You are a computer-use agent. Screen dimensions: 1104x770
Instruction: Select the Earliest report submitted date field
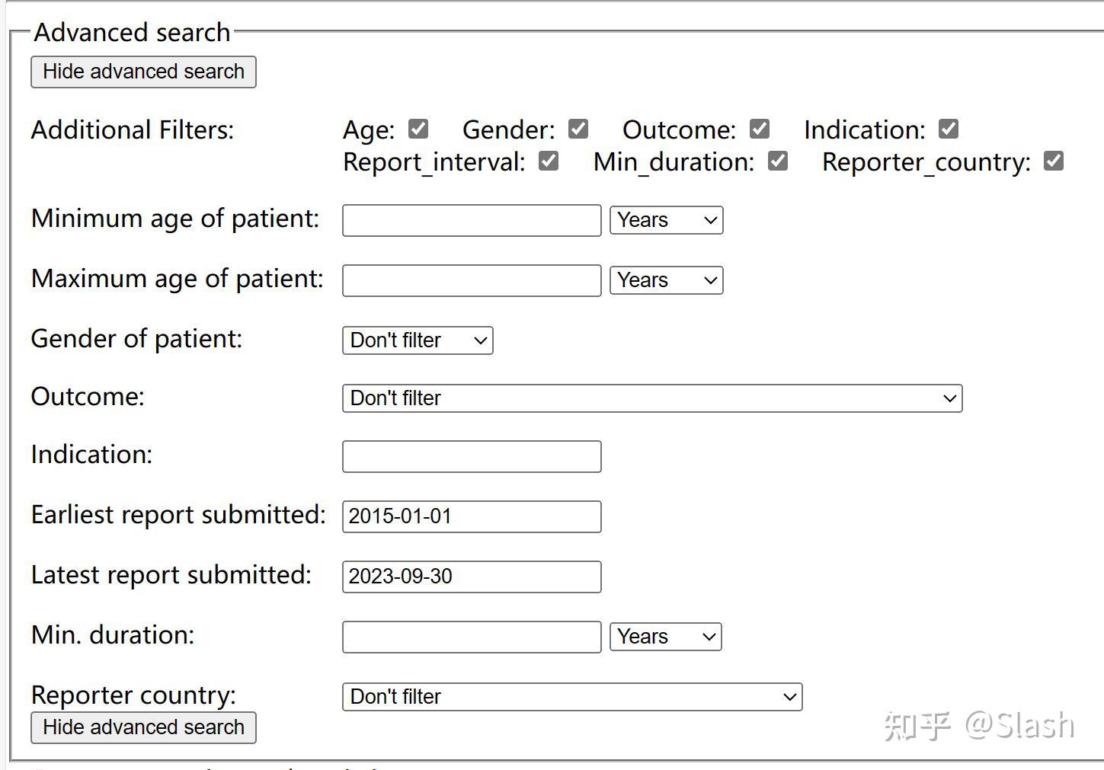click(x=472, y=516)
